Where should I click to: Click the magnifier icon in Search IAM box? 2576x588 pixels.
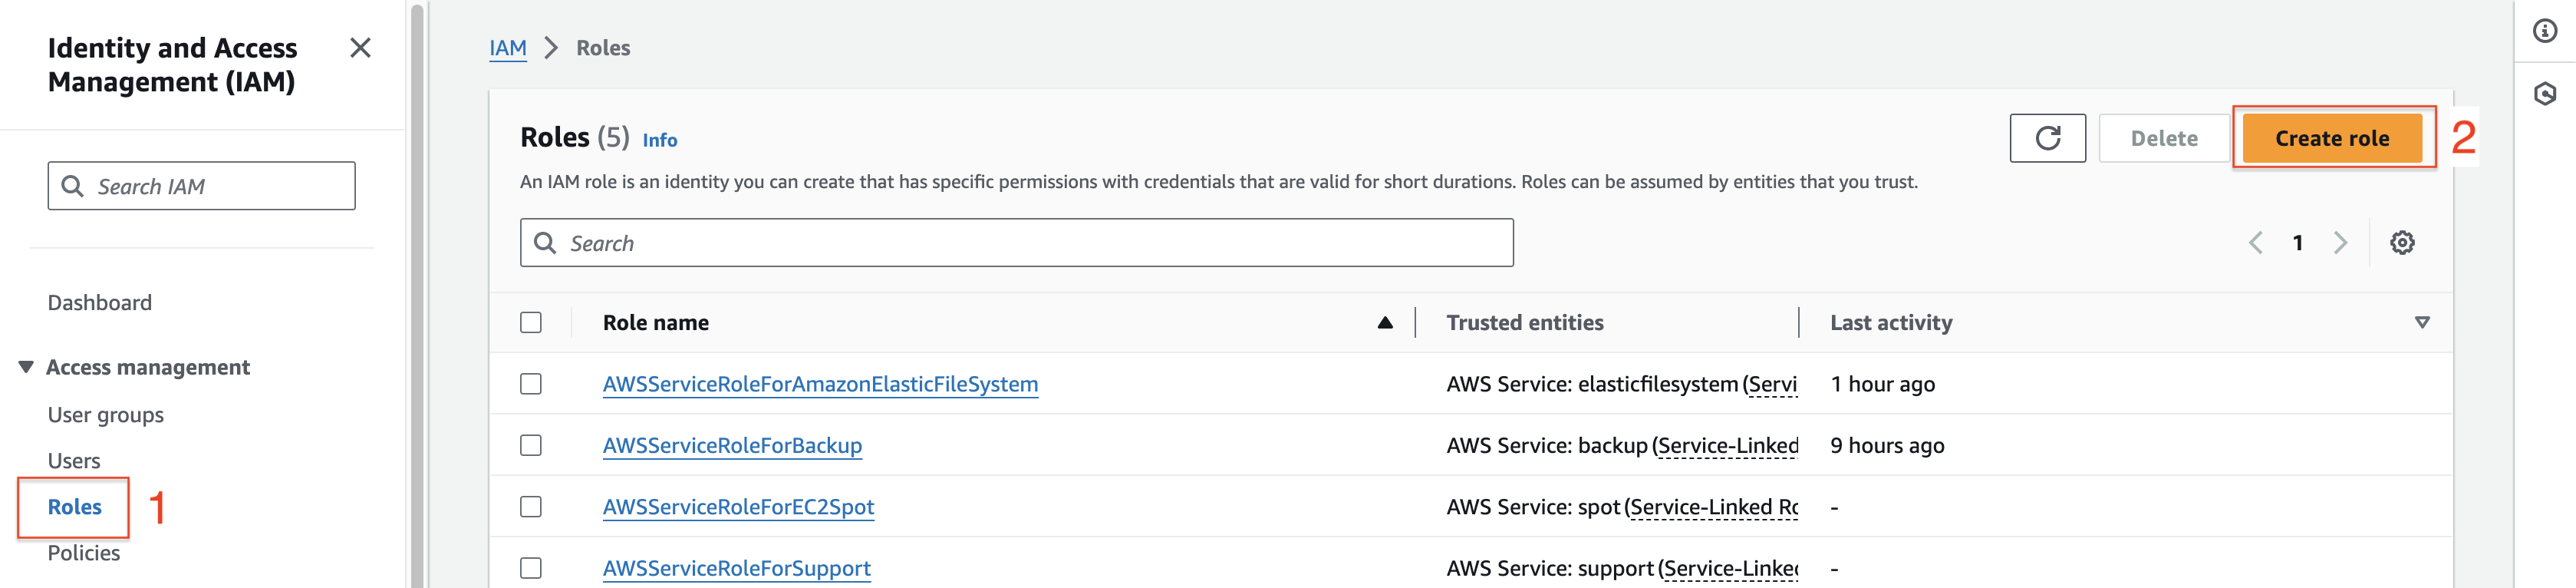[x=72, y=186]
